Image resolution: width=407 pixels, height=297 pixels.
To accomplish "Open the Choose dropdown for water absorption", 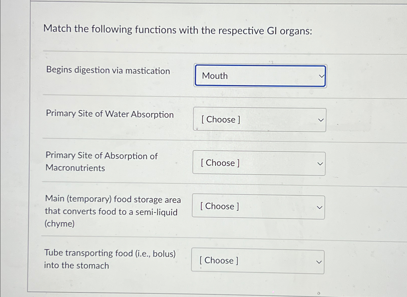I will (x=260, y=120).
